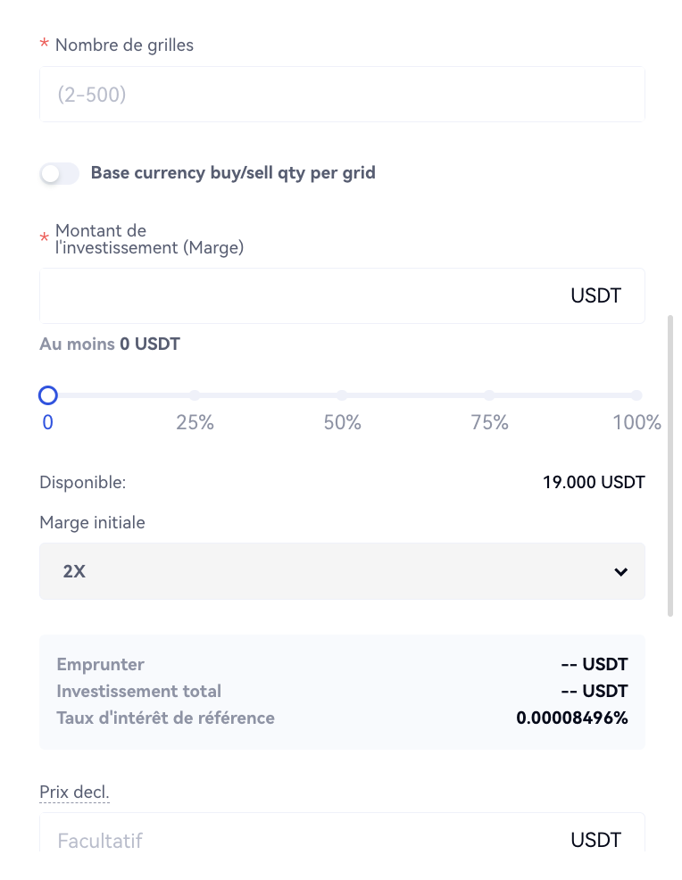Click the 19.000 USDT available balance

click(594, 483)
